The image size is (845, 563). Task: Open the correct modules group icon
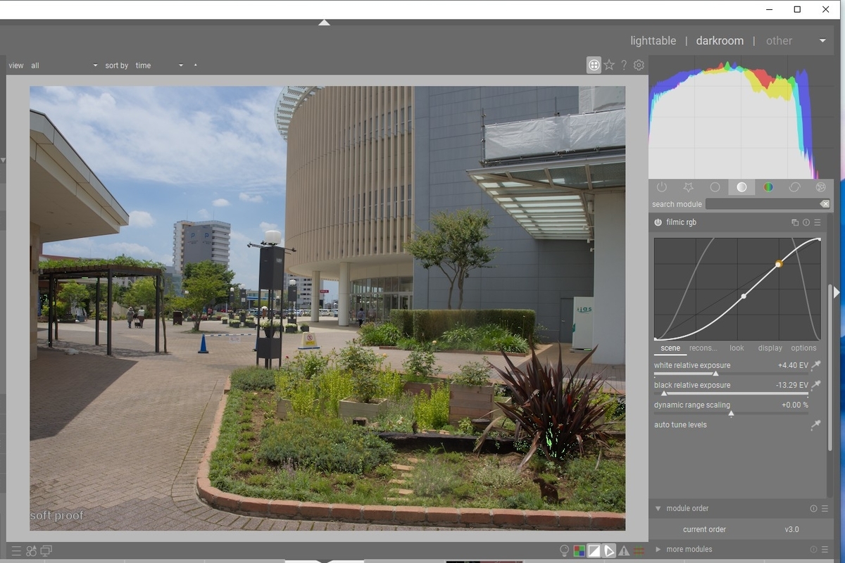pos(794,187)
